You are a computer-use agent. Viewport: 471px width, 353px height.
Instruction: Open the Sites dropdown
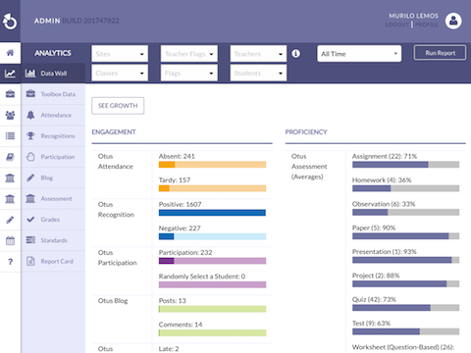(120, 54)
